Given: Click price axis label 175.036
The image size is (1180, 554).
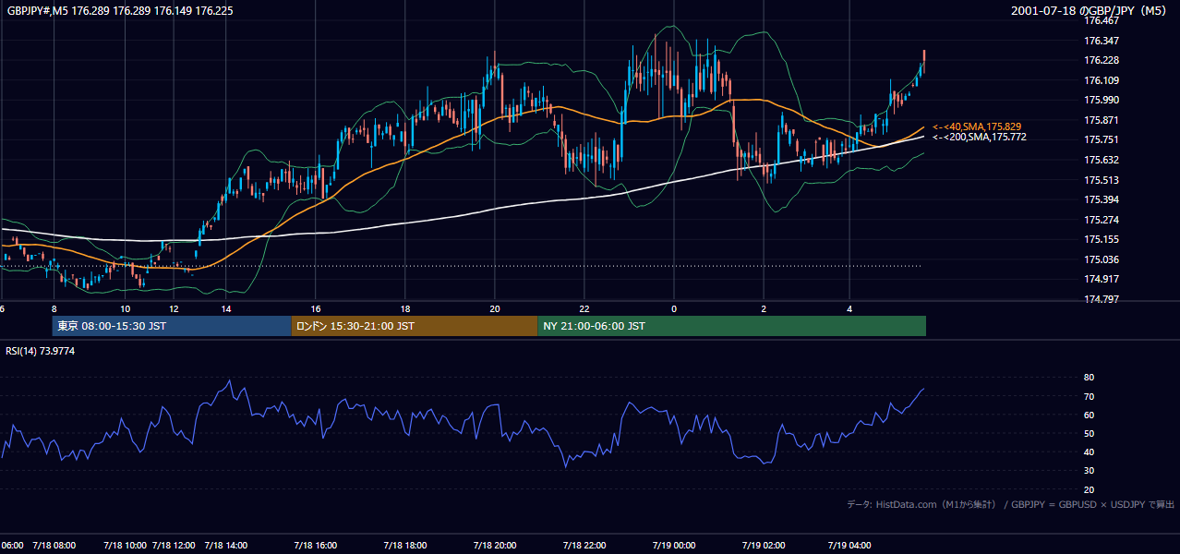Looking at the screenshot, I should tap(1101, 259).
